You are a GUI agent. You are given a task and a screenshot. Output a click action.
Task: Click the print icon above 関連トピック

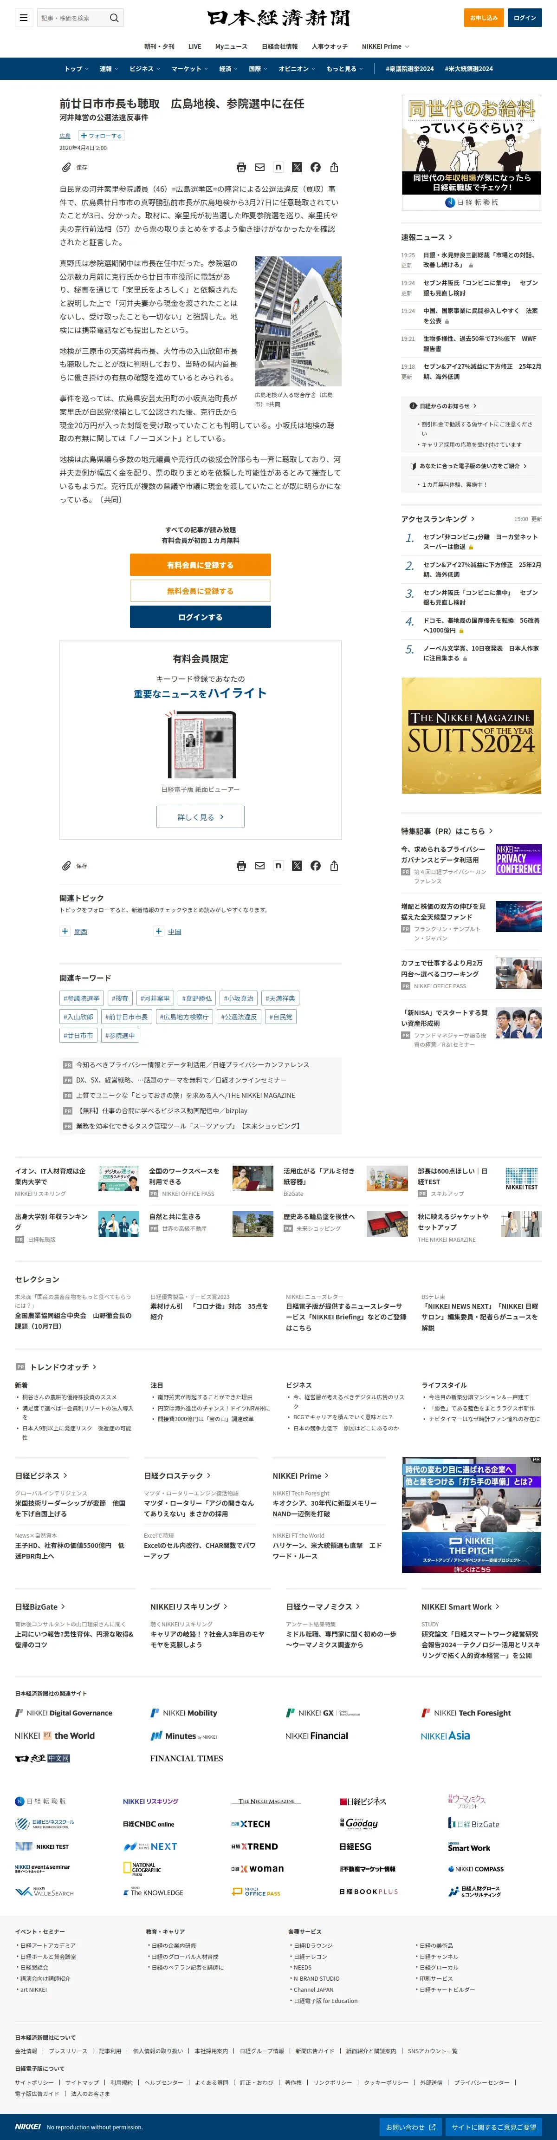(241, 866)
